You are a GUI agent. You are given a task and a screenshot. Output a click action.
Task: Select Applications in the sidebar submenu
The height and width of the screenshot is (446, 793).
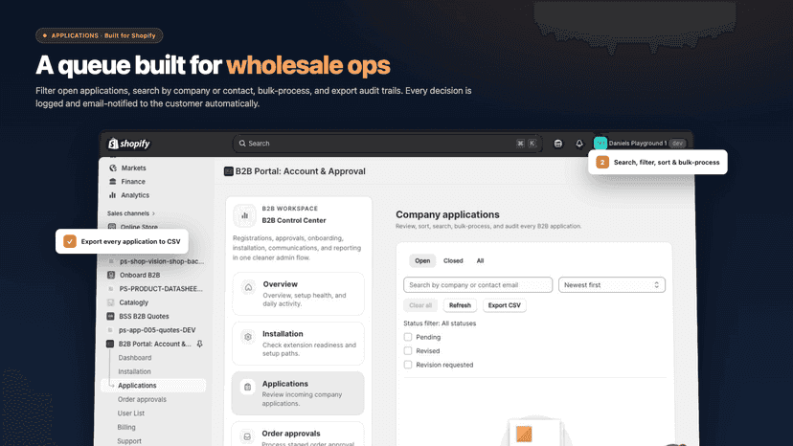tap(154, 386)
